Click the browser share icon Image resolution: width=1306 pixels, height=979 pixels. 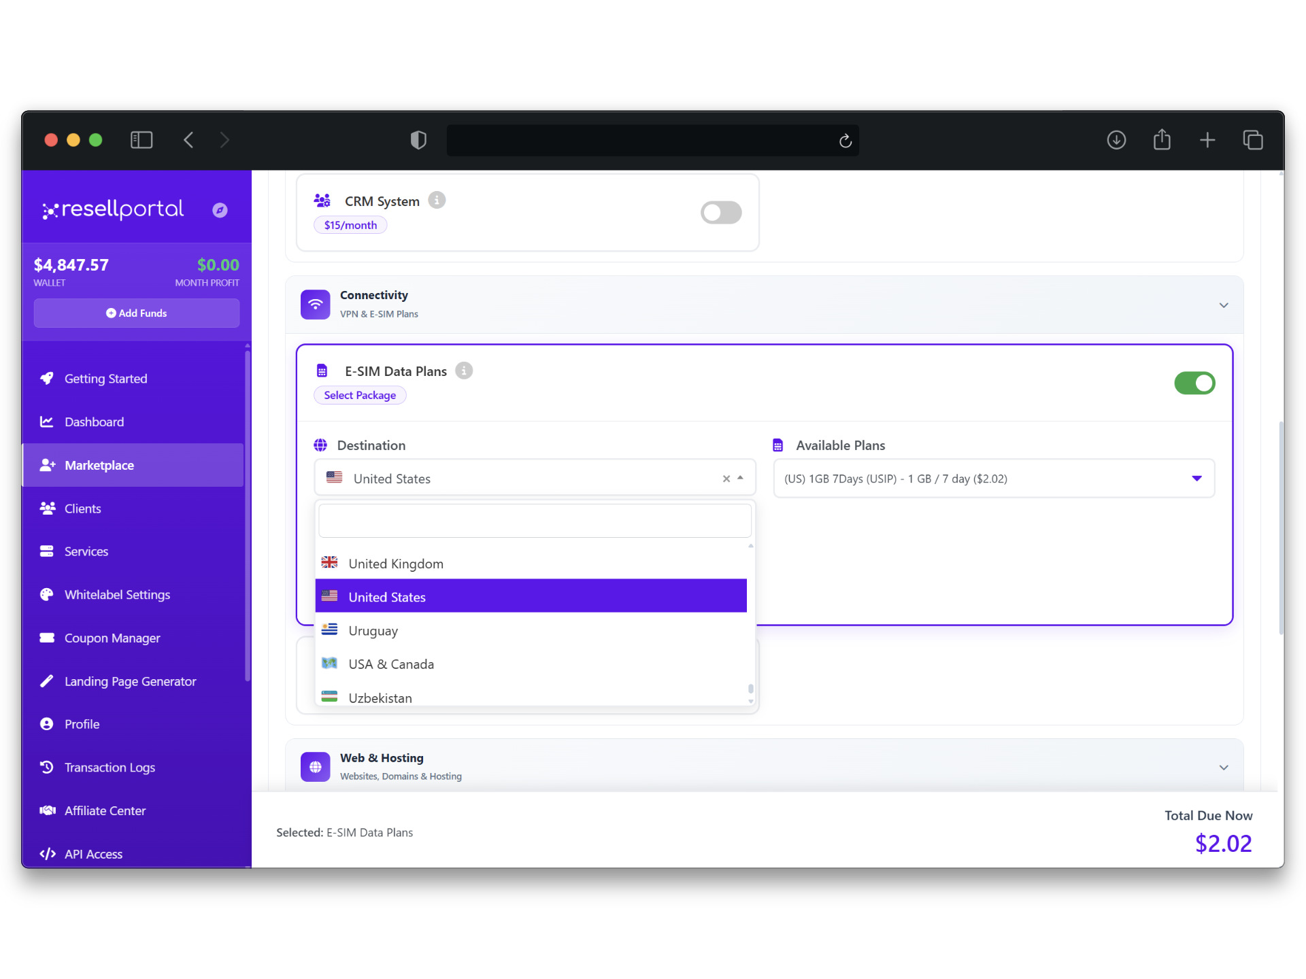1162,140
